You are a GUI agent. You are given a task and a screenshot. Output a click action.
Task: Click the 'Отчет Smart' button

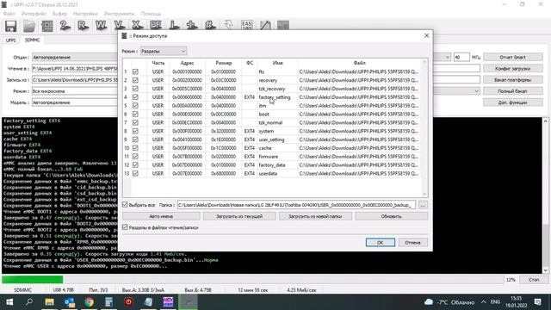pos(513,58)
